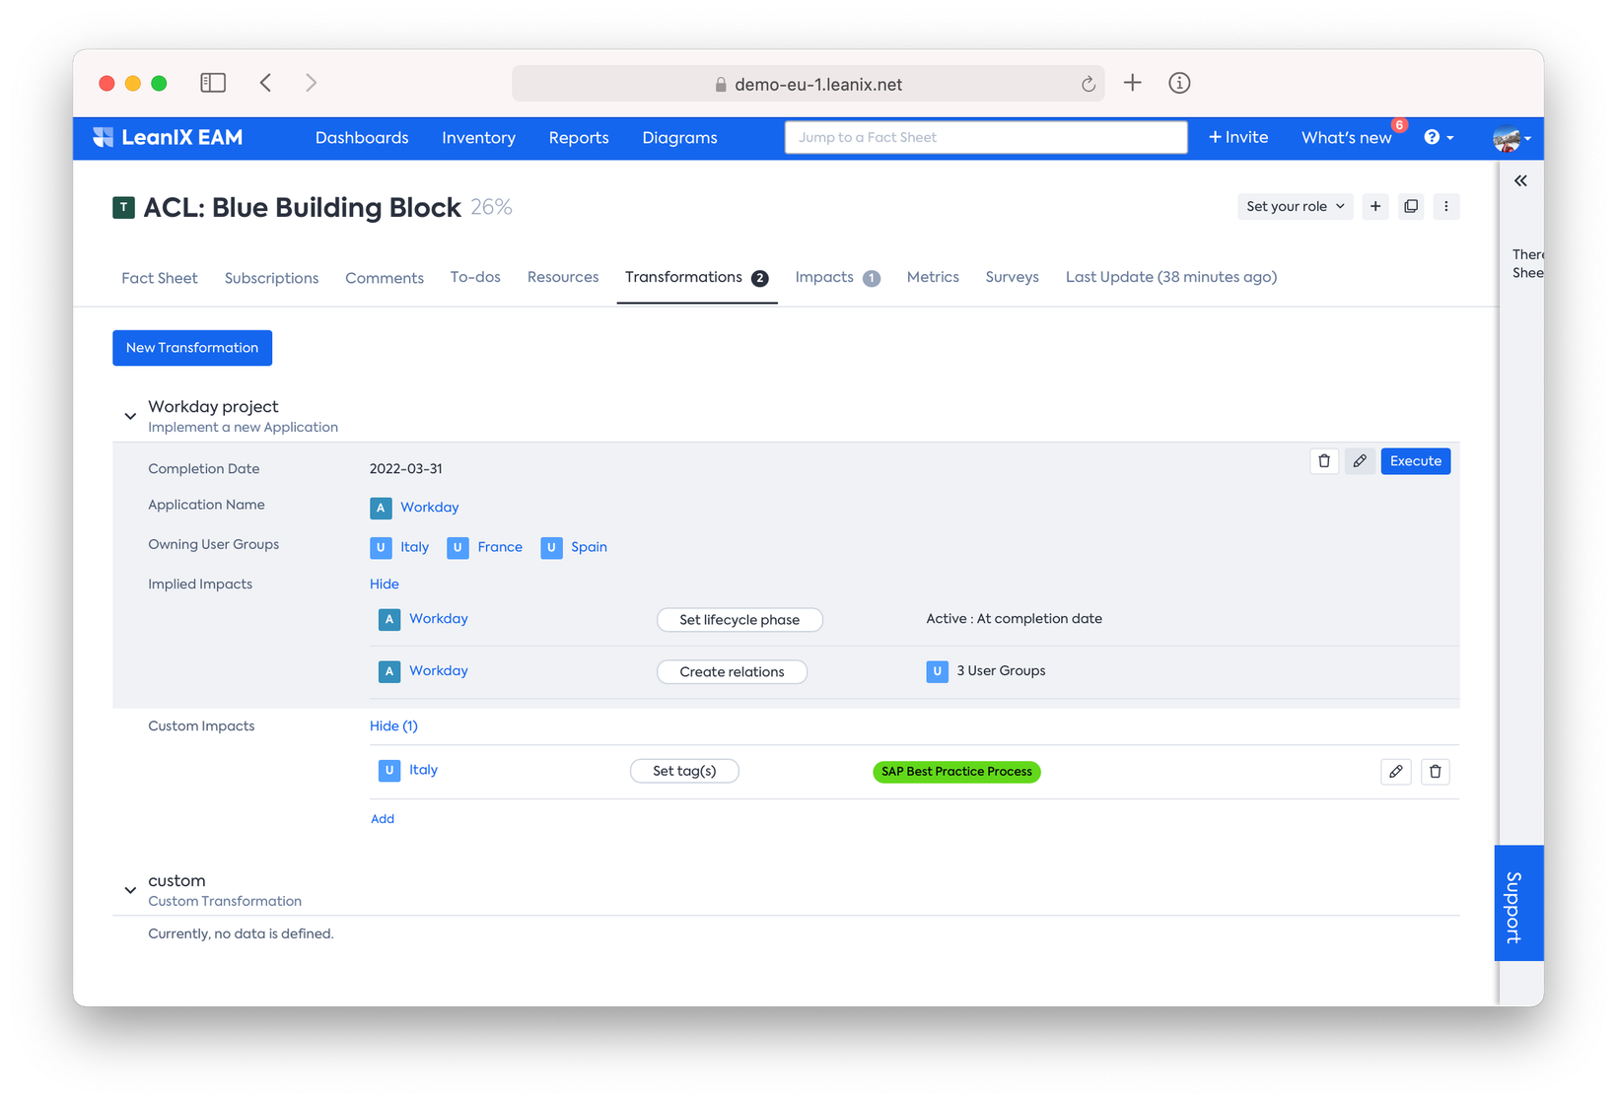The width and height of the screenshot is (1617, 1103).
Task: Switch to the Subscriptions tab
Action: click(271, 278)
